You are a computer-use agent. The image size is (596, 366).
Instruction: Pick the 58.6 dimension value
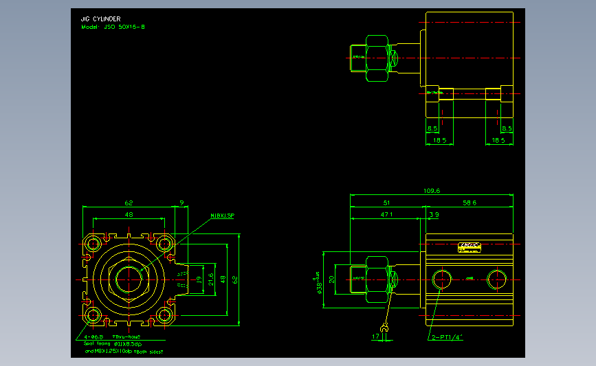pyautogui.click(x=470, y=203)
